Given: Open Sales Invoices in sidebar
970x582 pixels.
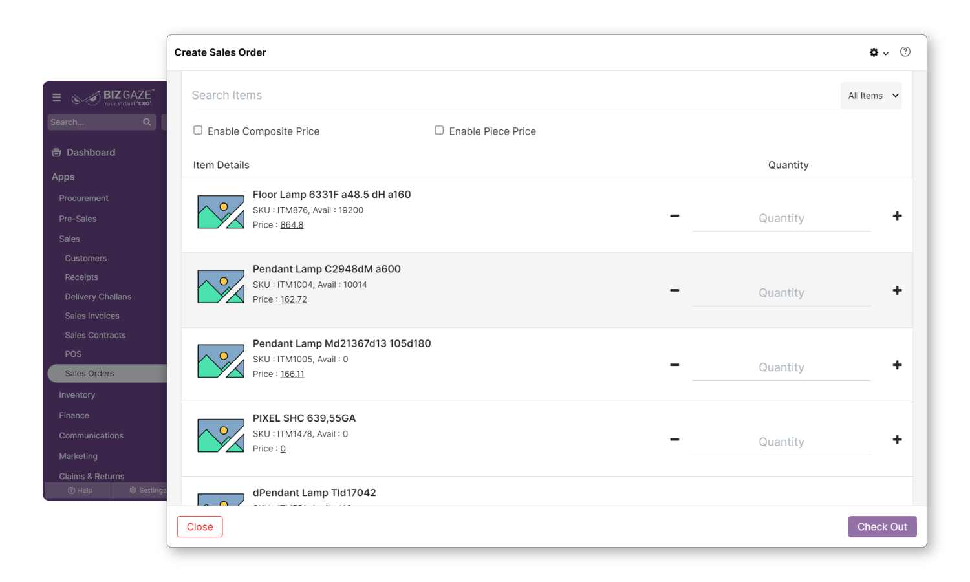Looking at the screenshot, I should (92, 316).
